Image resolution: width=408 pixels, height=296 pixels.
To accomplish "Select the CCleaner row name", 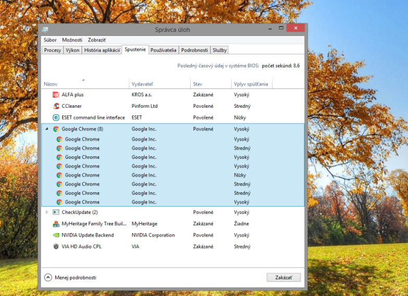I will pyautogui.click(x=71, y=106).
